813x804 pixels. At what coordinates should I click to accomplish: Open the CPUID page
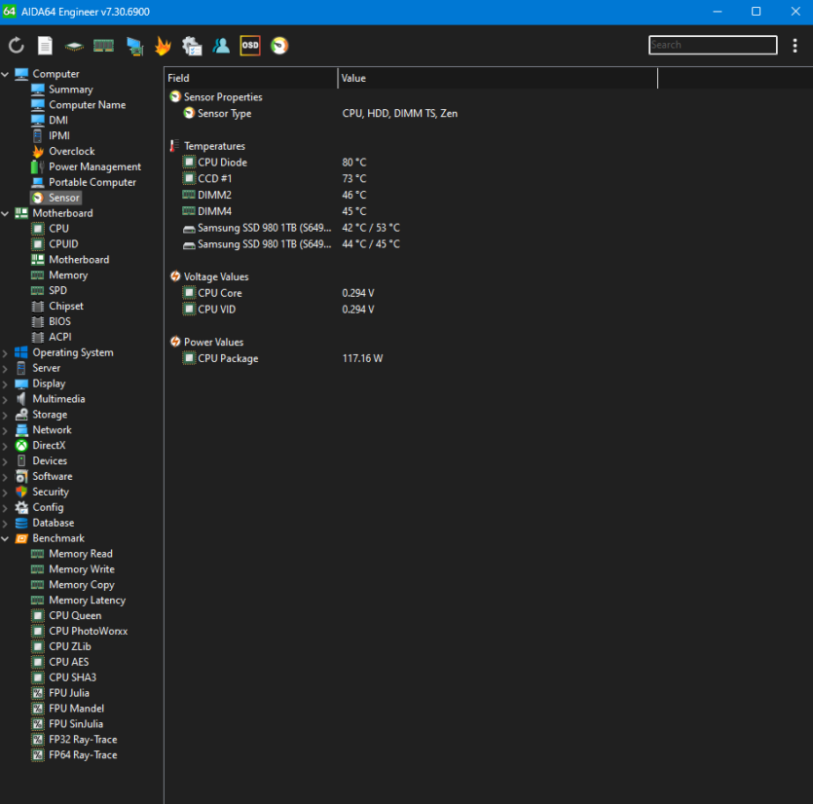[63, 244]
